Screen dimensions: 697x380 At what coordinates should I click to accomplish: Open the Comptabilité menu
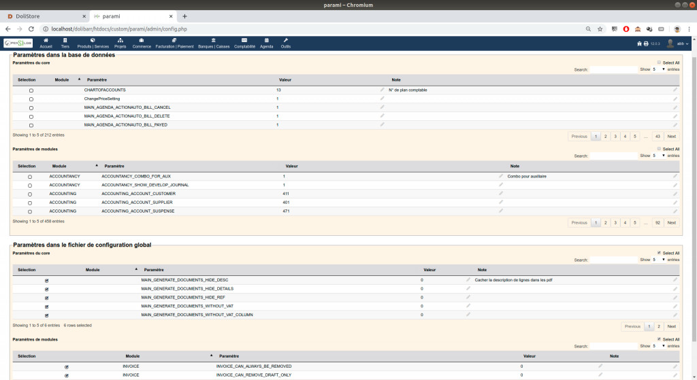coord(244,43)
